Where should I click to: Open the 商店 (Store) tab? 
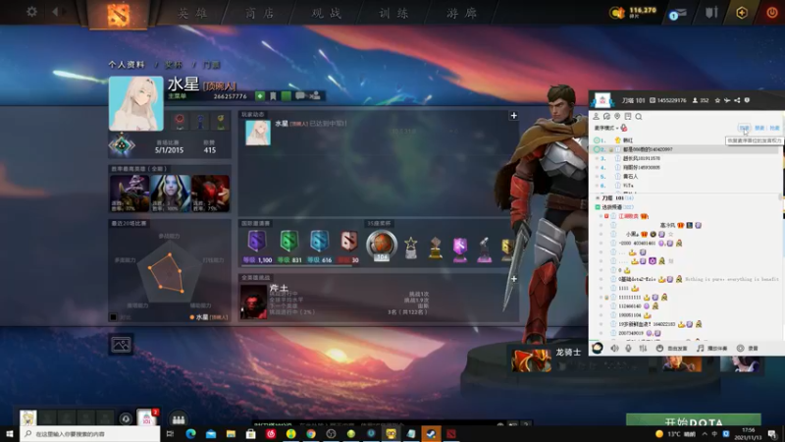(260, 13)
